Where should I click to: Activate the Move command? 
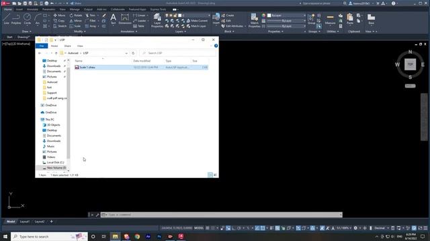click(59, 15)
